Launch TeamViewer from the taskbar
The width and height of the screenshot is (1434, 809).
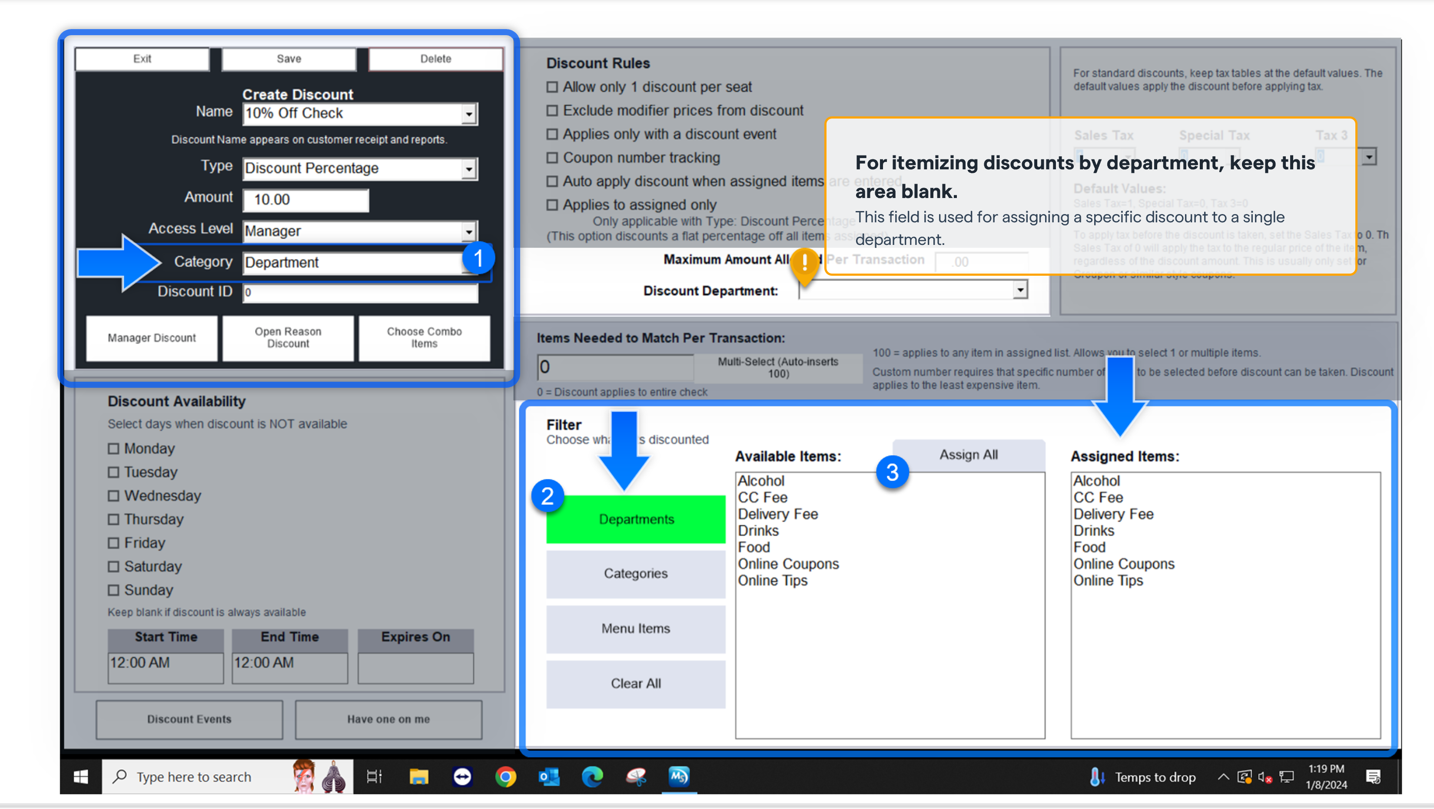point(462,777)
